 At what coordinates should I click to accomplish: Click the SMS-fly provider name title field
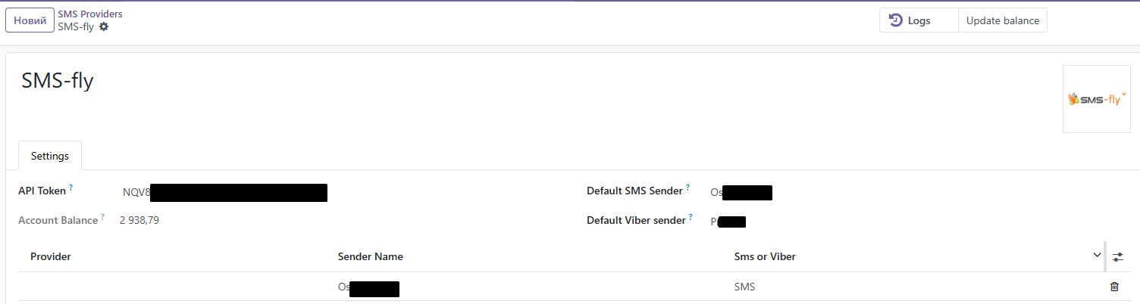tap(58, 81)
